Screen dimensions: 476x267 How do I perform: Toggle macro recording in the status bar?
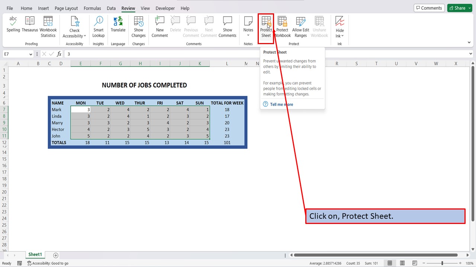click(20, 263)
